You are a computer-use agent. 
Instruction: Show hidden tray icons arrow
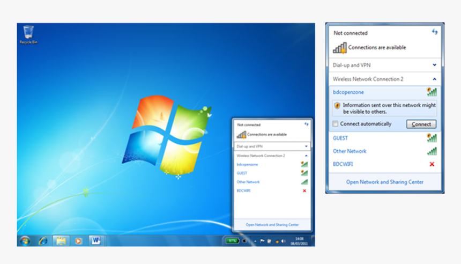tap(255, 241)
